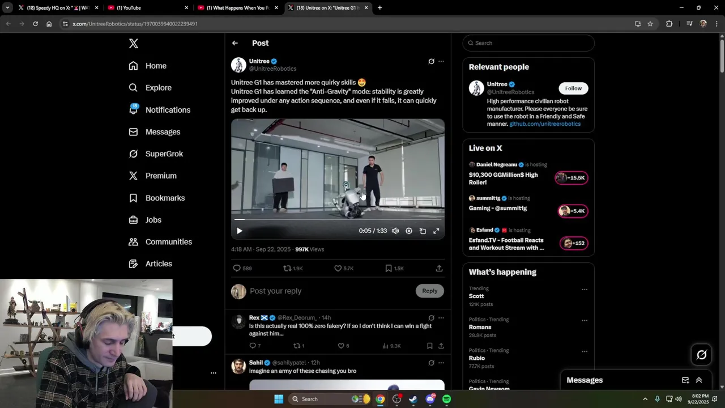Follow Unitree in Relevant people
The image size is (725, 408).
tap(573, 88)
